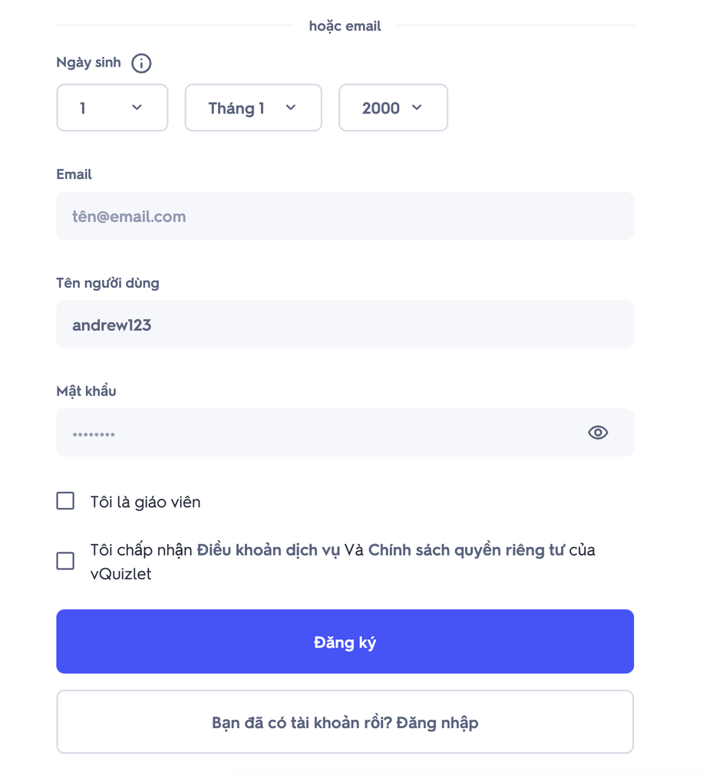Click the year dropdown chevron arrow

click(417, 107)
